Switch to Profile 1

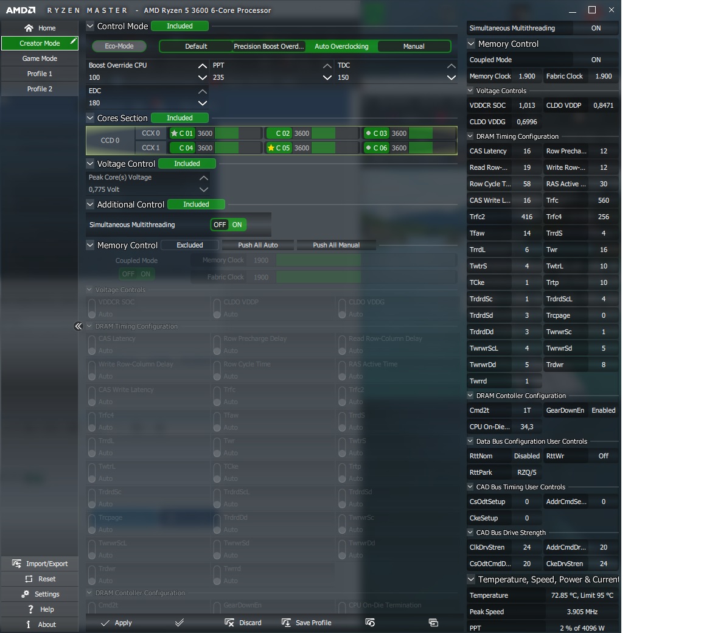pos(40,73)
